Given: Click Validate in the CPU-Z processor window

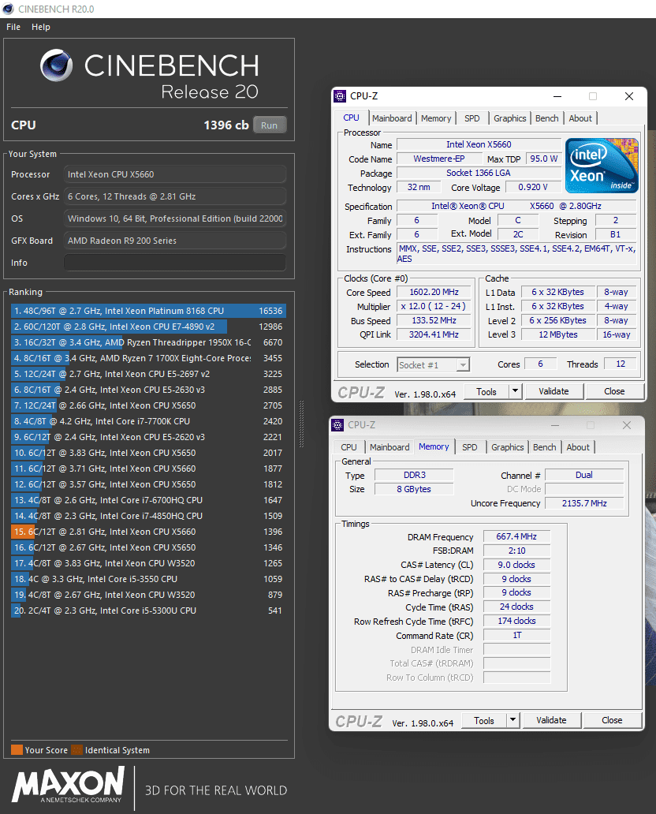Looking at the screenshot, I should pyautogui.click(x=553, y=391).
